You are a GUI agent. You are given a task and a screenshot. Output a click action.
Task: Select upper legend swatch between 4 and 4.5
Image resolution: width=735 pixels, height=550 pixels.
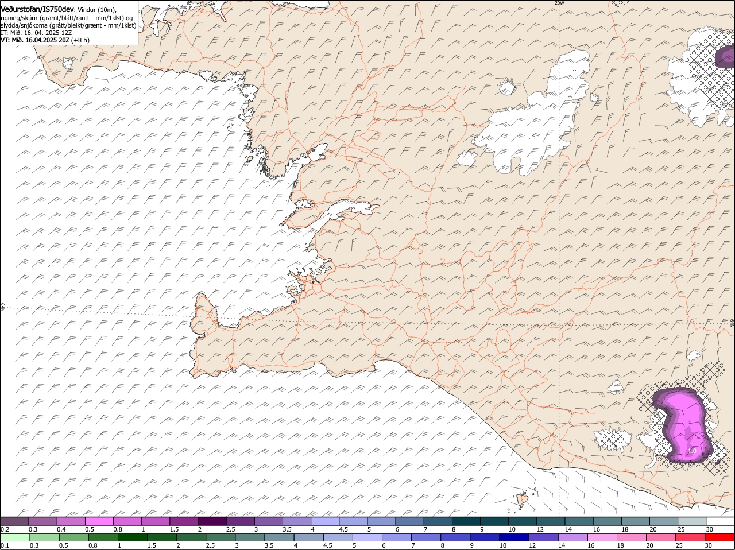click(x=324, y=521)
